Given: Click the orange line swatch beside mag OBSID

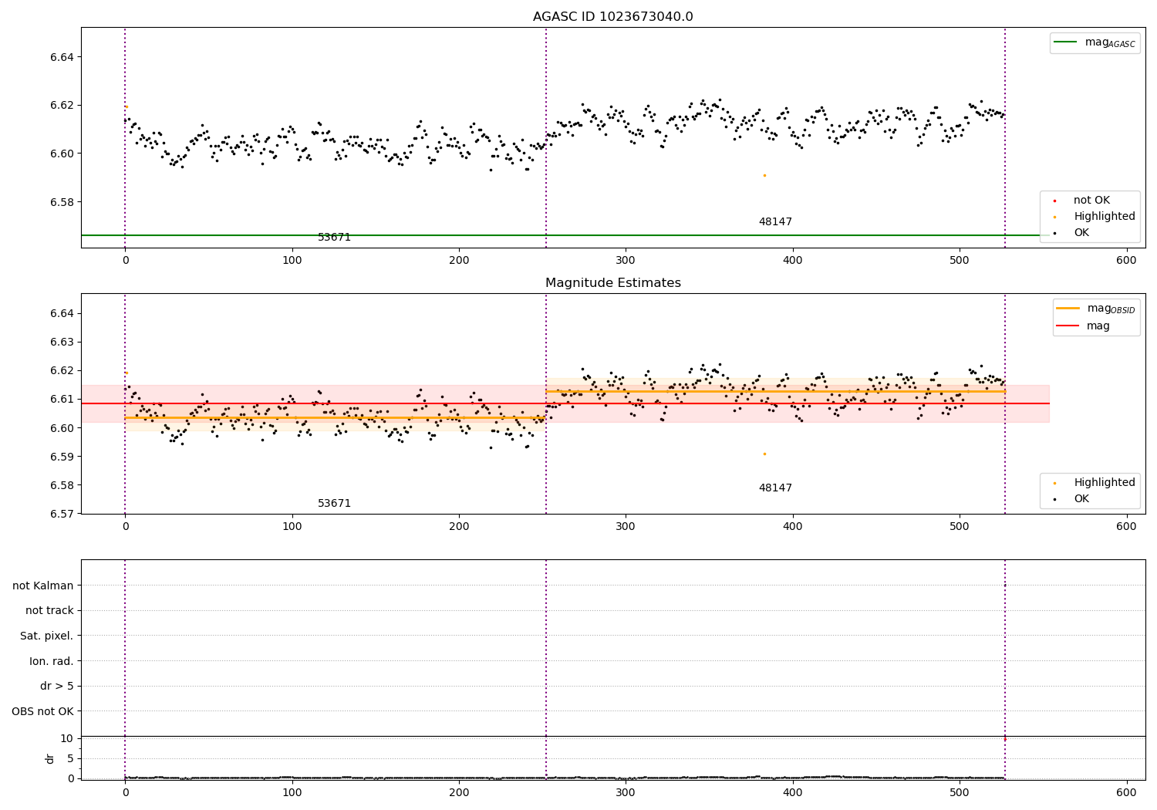Looking at the screenshot, I should (x=1068, y=309).
